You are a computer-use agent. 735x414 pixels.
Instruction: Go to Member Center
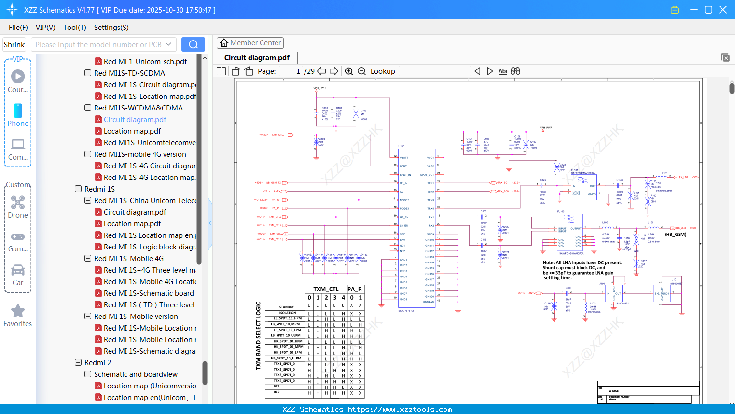coord(250,42)
